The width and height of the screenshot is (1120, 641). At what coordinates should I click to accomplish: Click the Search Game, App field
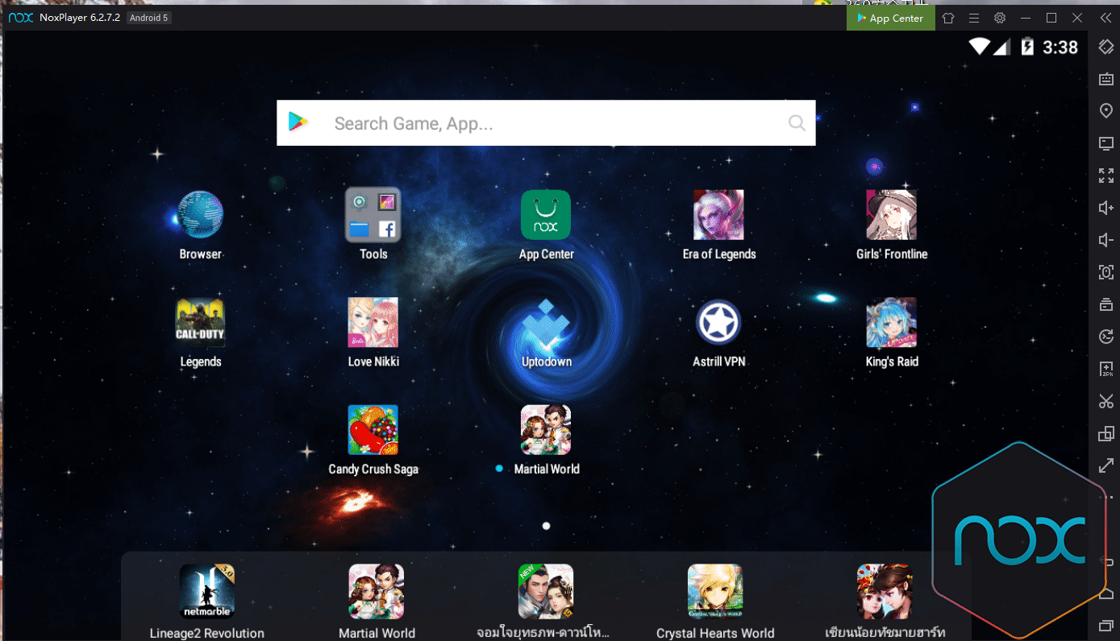(x=546, y=123)
